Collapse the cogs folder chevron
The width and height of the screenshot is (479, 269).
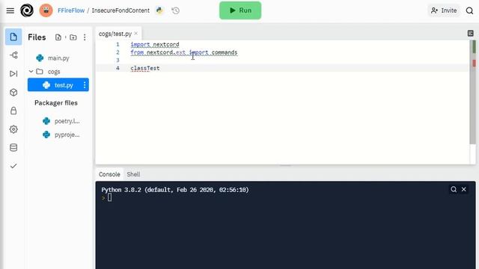tap(31, 72)
